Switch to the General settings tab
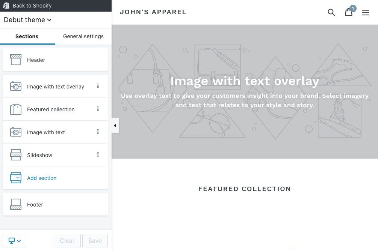The image size is (378, 250). 83,36
